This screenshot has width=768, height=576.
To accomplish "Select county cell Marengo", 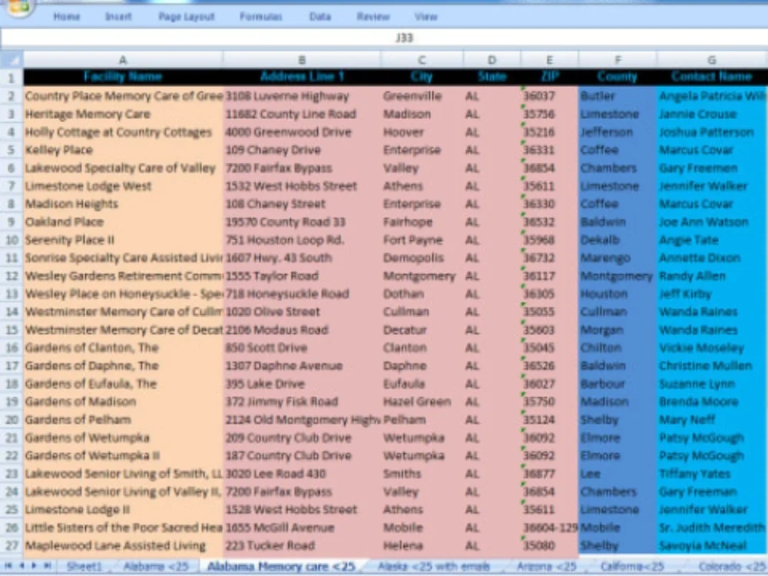I will 617,257.
